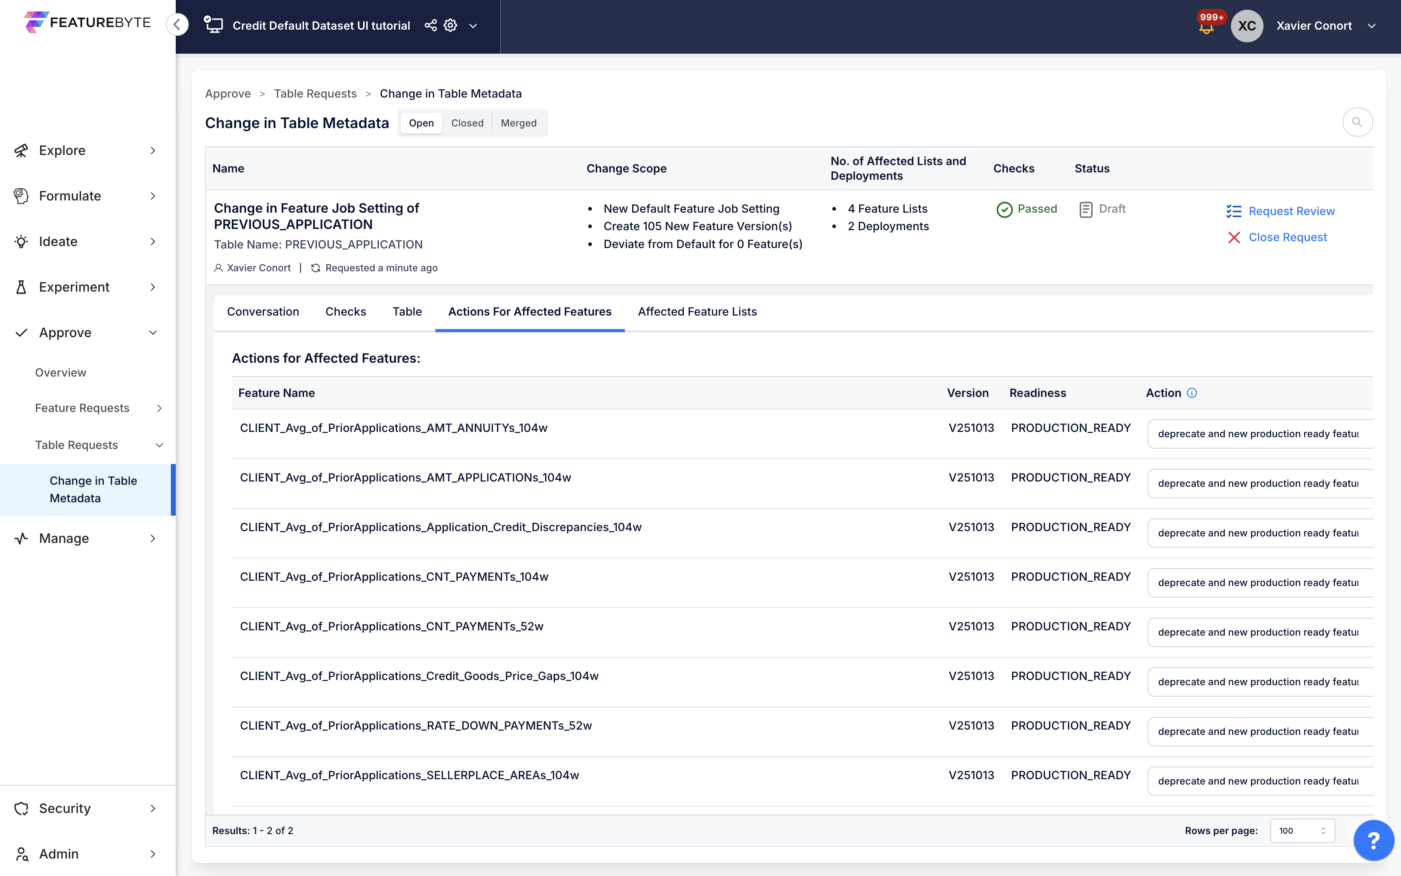Click the Action column info icon

click(x=1192, y=393)
